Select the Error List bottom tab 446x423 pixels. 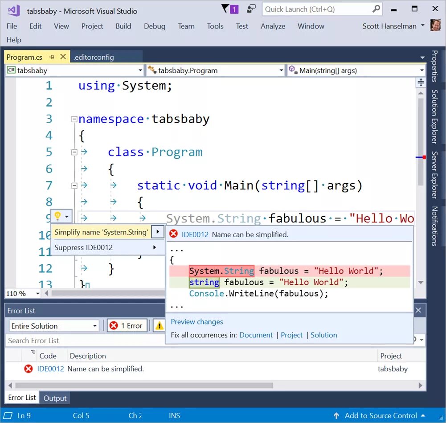click(22, 398)
